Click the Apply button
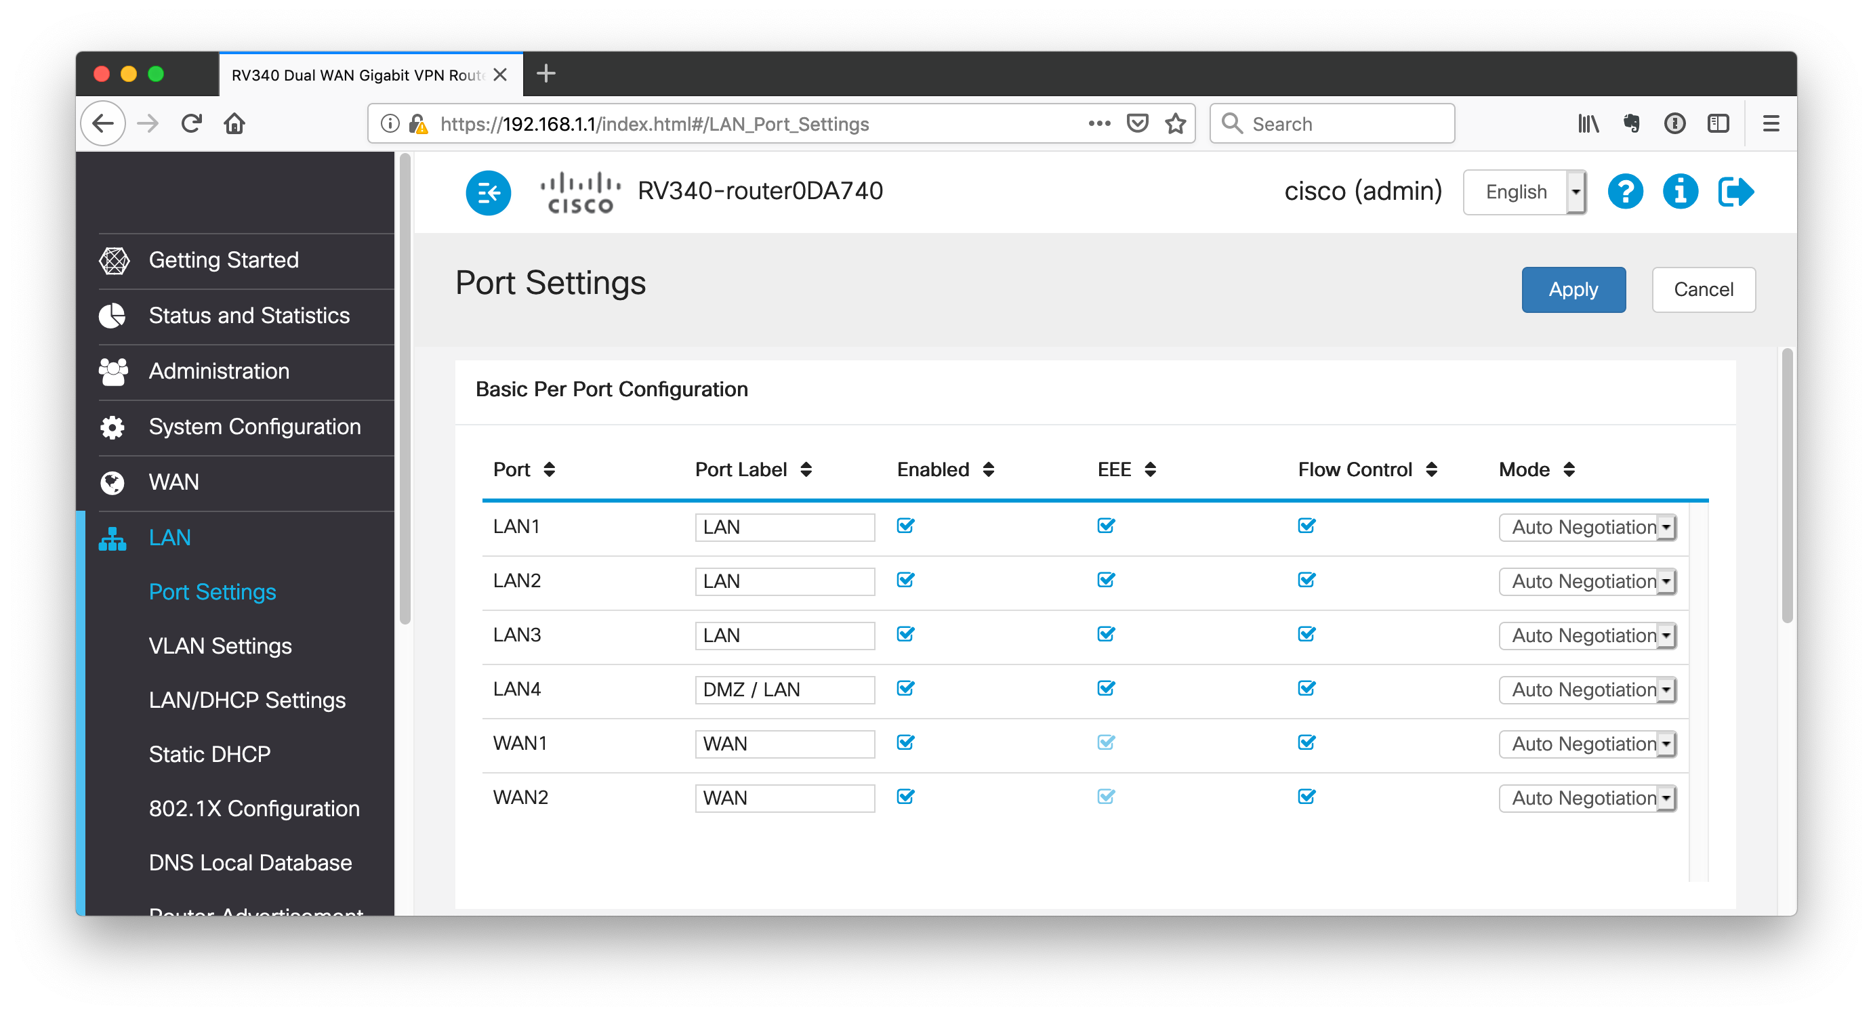1873x1016 pixels. tap(1573, 289)
